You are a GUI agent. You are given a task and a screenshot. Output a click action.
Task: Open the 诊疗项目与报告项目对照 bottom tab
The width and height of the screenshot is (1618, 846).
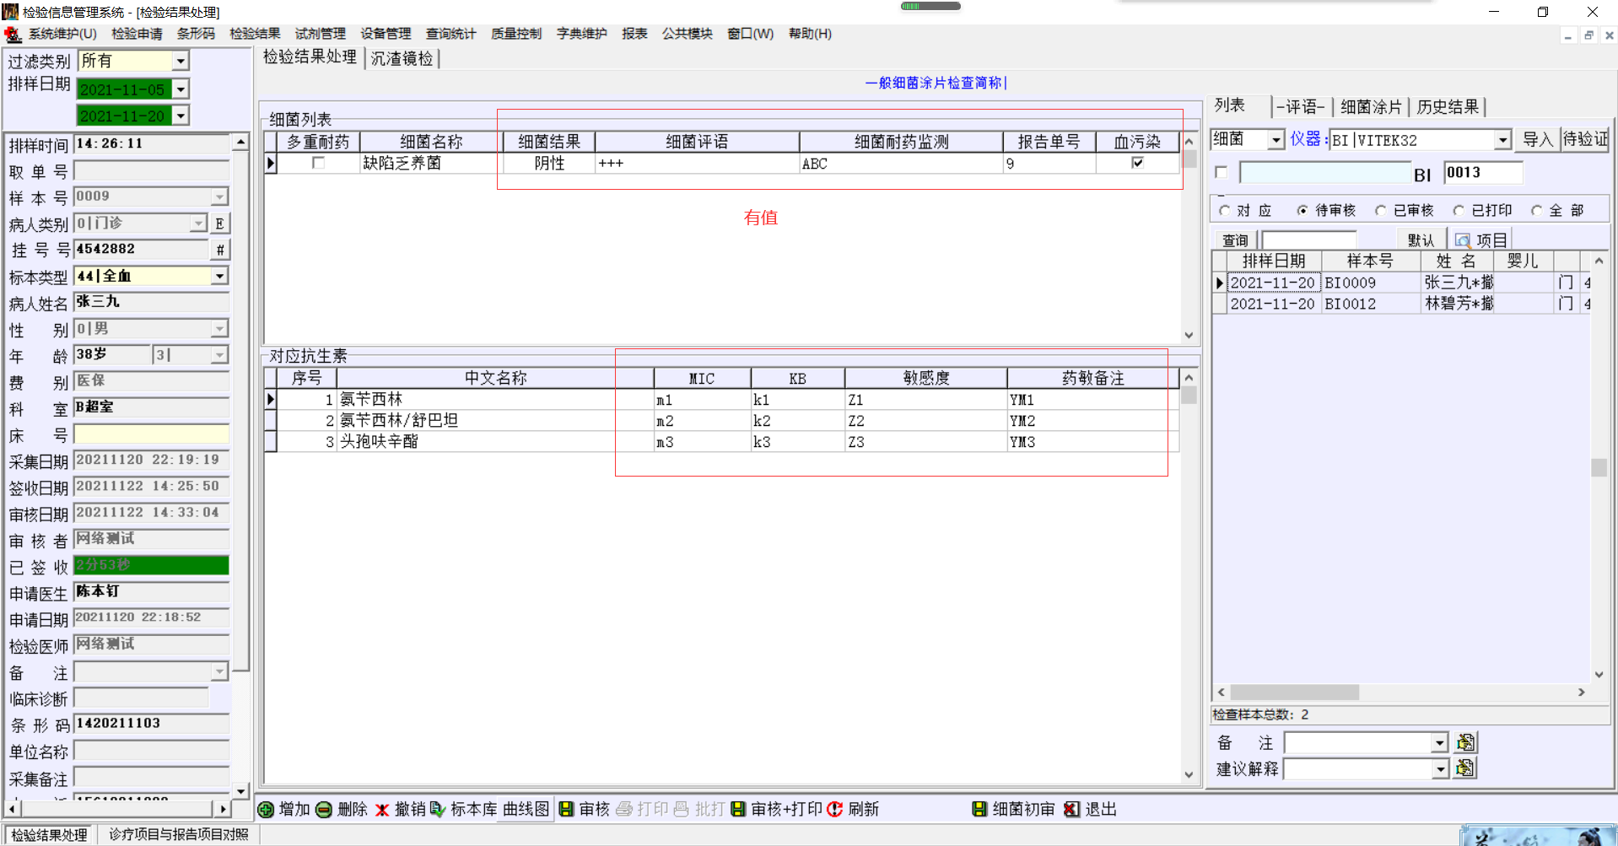click(179, 834)
